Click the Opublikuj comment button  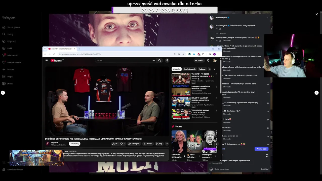264,169
